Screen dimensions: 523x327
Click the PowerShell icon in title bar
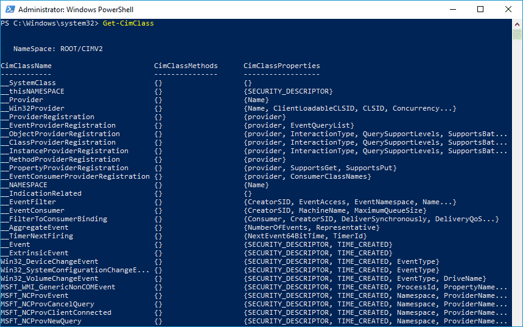(x=10, y=9)
